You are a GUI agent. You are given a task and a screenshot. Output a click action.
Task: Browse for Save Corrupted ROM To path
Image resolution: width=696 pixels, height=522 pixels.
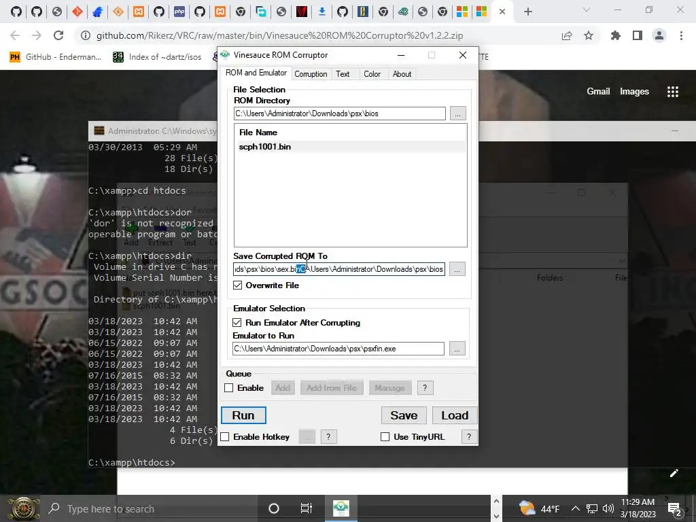pyautogui.click(x=457, y=269)
